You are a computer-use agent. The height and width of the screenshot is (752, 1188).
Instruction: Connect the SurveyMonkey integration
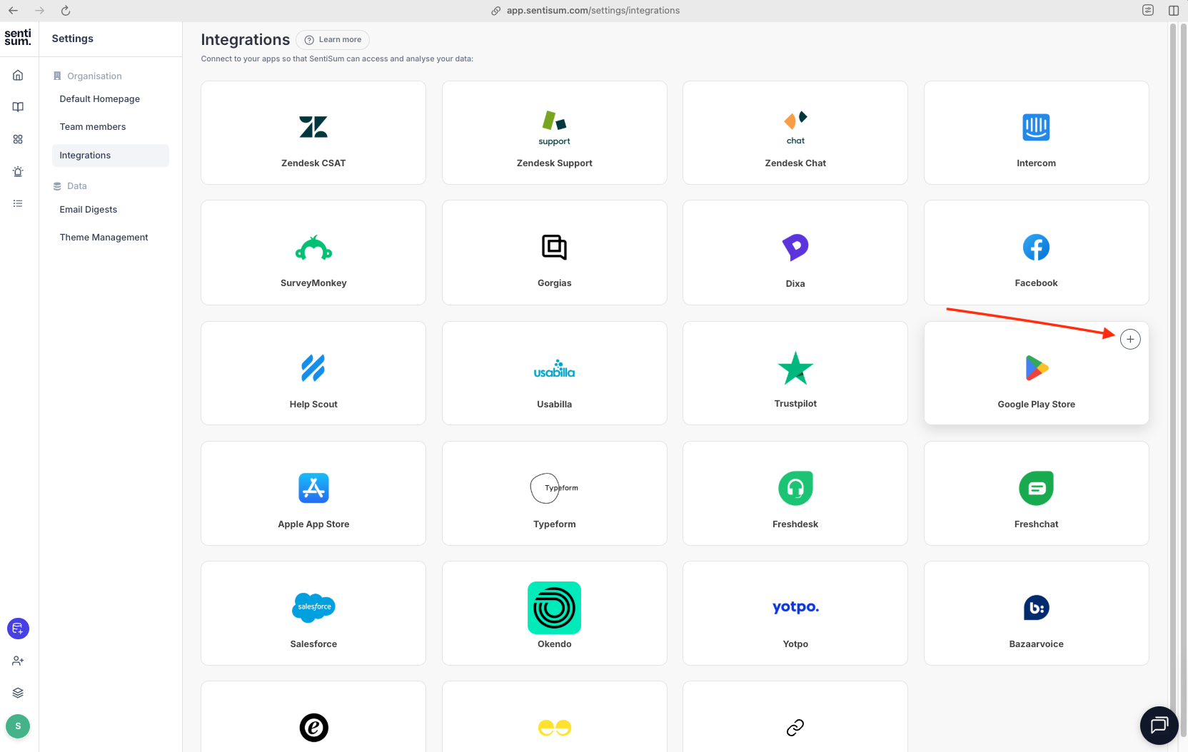313,253
